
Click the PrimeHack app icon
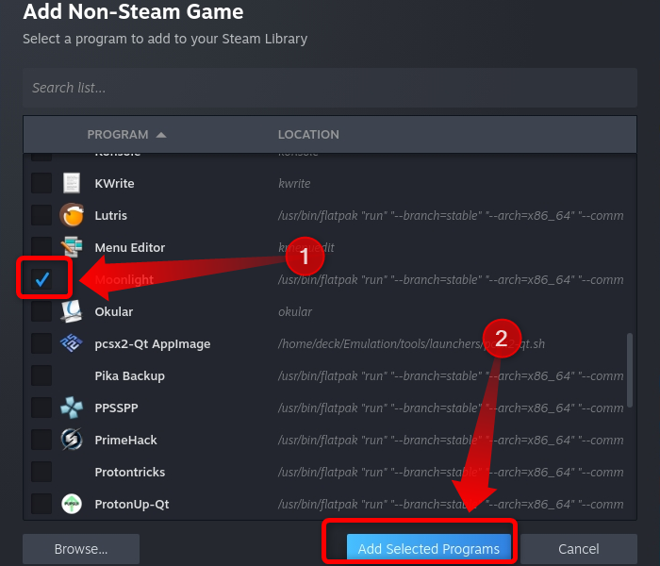[x=72, y=440]
